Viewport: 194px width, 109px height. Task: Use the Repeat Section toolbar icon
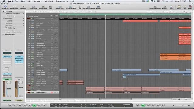[71, 7]
